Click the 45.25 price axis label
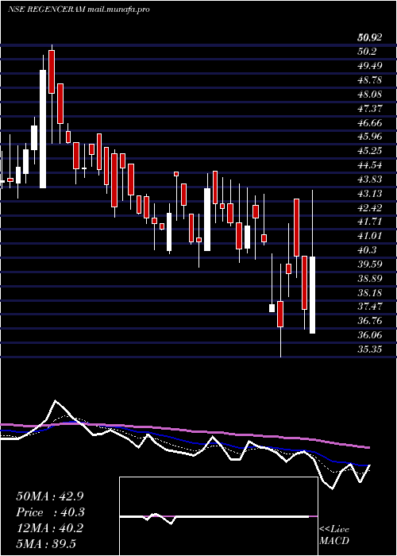 click(370, 151)
